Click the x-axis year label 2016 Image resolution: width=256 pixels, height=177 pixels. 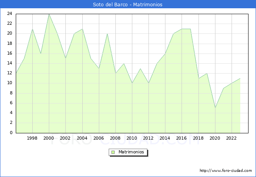pyautogui.click(x=181, y=138)
